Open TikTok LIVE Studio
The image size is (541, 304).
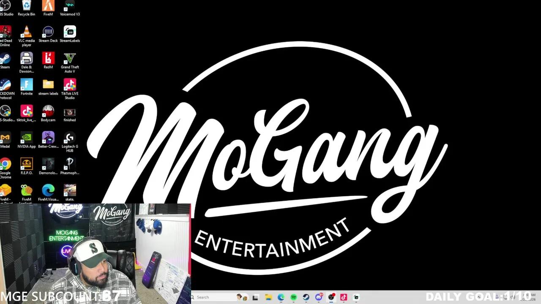pyautogui.click(x=70, y=85)
